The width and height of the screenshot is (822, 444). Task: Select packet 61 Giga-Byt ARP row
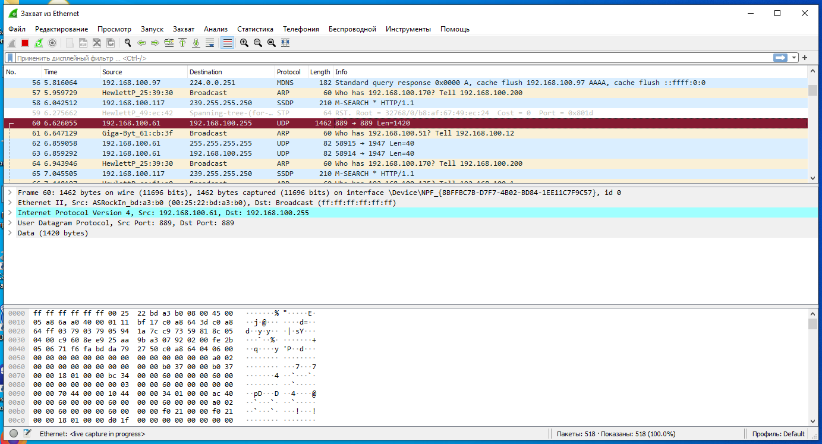click(406, 133)
